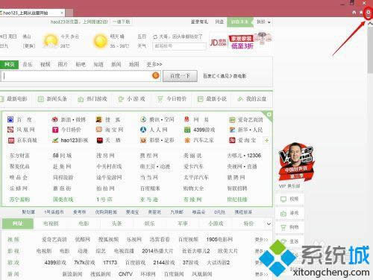Image resolution: width=373 pixels, height=280 pixels.
Task: Open the browser gear Tools icon
Action: [369, 13]
